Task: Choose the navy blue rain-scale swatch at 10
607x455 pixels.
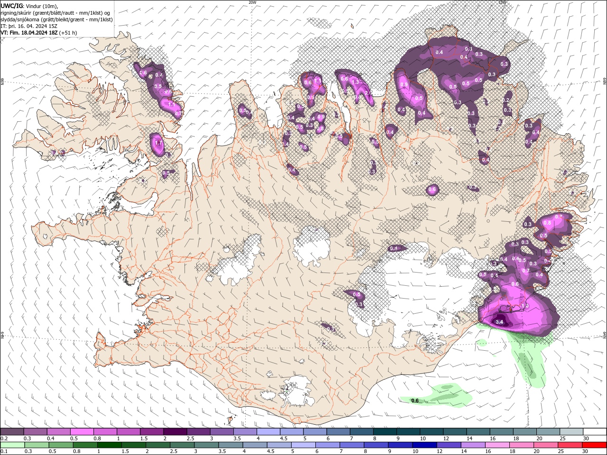Action: [x=424, y=445]
